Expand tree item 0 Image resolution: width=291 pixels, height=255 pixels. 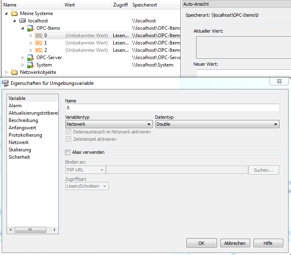pos(31,35)
